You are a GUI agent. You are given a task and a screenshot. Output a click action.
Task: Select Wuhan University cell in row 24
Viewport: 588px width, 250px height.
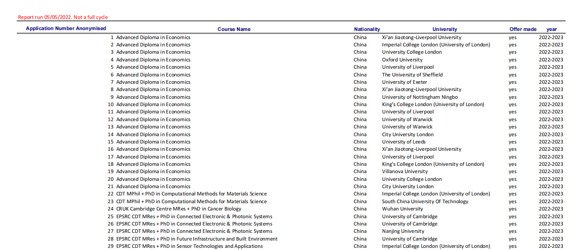[x=402, y=209]
